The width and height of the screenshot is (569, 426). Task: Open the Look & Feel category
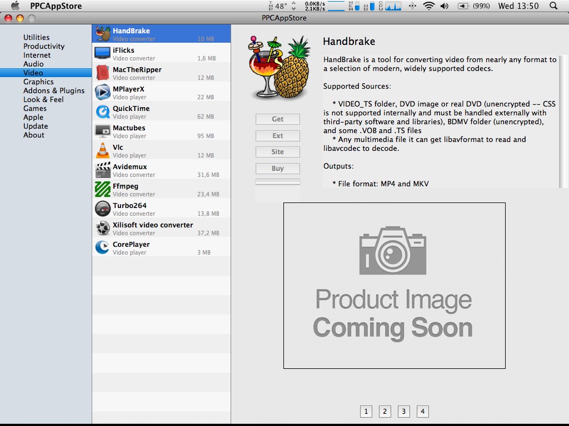click(43, 100)
